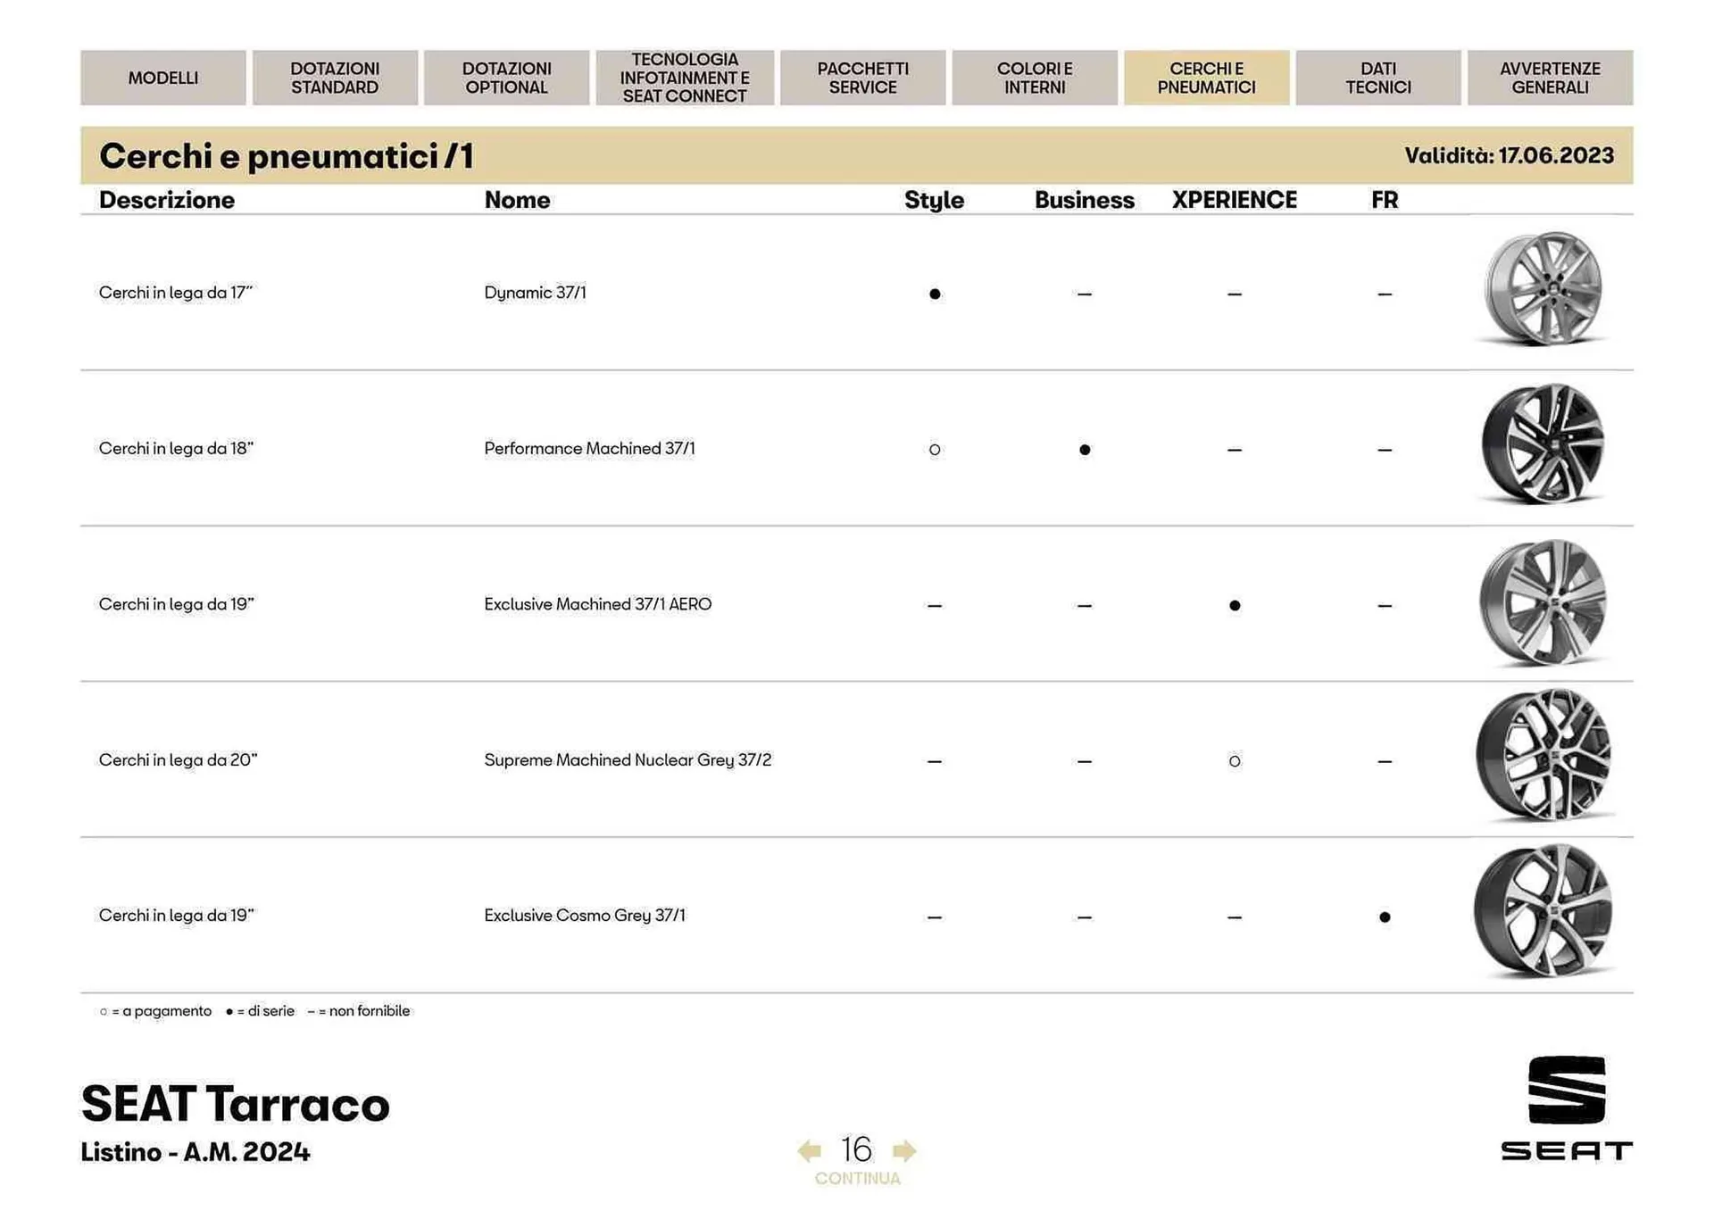Open Tecnologia Infotainment e SEAT Connect tab
This screenshot has height=1211, width=1714.
click(x=685, y=78)
